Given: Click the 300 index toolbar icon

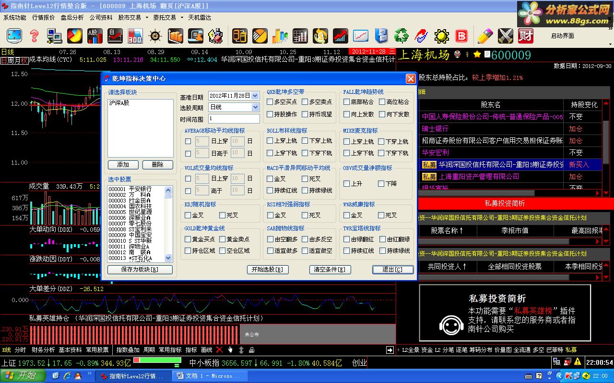Looking at the screenshot, I should coord(135,35).
